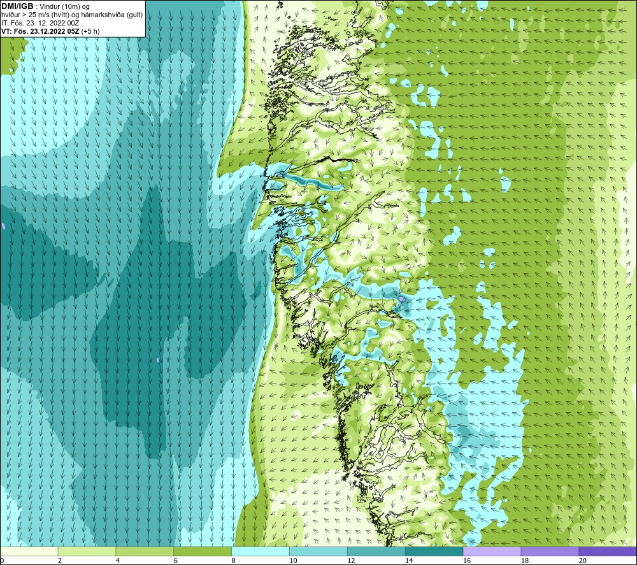The width and height of the screenshot is (637, 565).
Task: Click the scale label '10'
Action: pyautogui.click(x=293, y=561)
